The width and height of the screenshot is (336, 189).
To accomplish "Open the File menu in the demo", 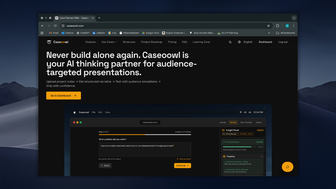I will (94, 112).
